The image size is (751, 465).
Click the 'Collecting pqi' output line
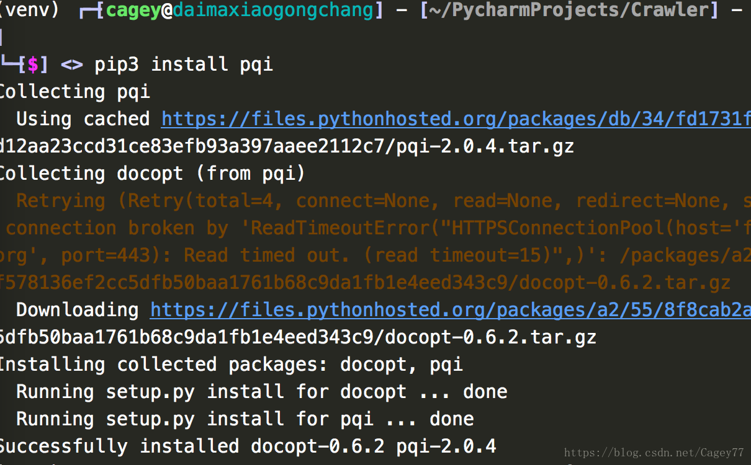pyautogui.click(x=74, y=92)
